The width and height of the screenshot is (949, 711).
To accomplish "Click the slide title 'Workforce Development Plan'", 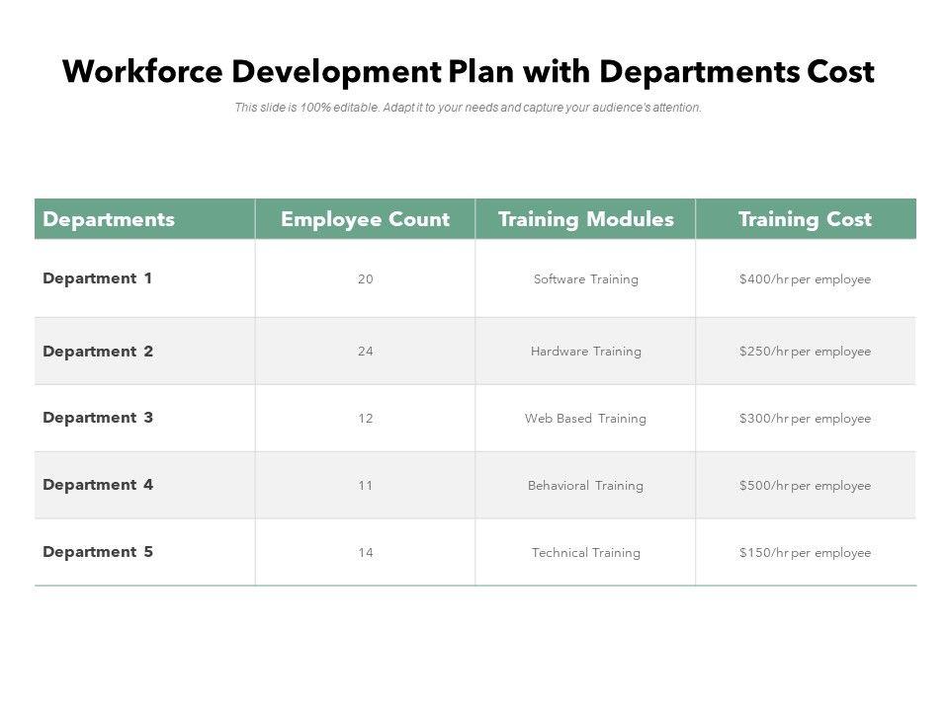I will click(468, 72).
